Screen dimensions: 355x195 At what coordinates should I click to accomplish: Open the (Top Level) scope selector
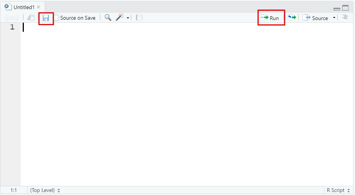45,190
